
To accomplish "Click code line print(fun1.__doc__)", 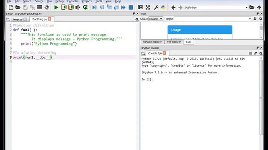I will (32, 57).
